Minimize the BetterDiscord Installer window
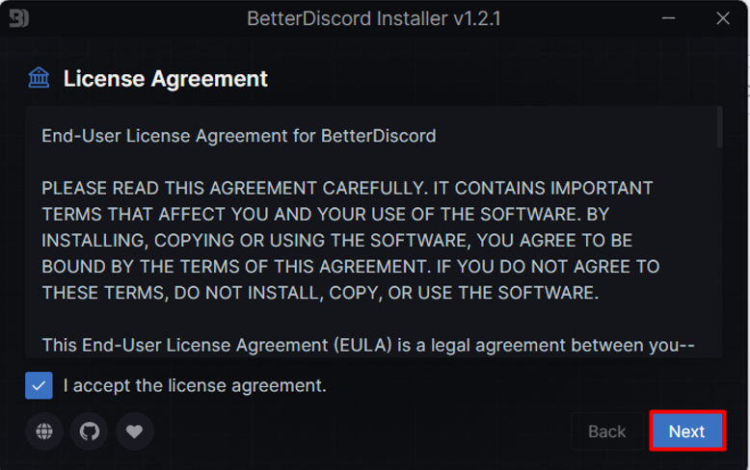The image size is (750, 470). tap(669, 18)
